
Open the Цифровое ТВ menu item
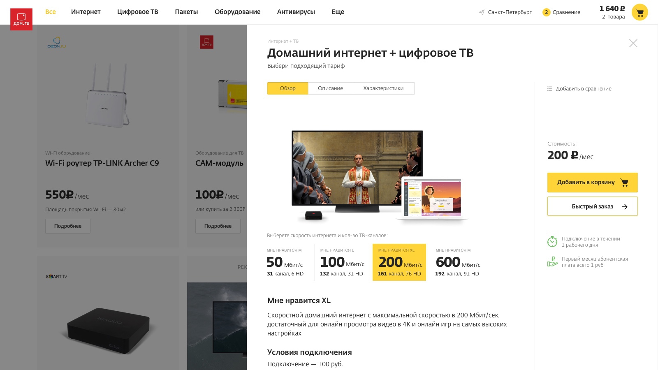point(138,12)
